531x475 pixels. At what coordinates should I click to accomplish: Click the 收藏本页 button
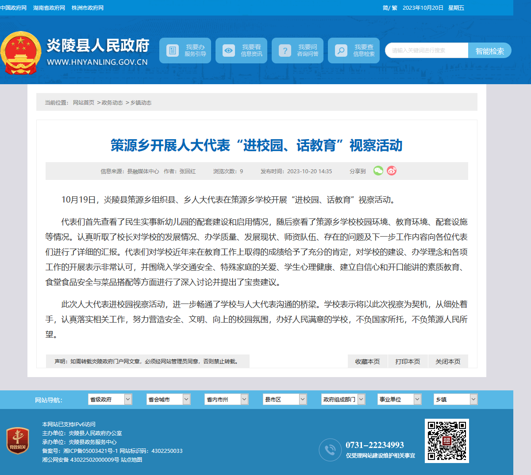(x=368, y=361)
